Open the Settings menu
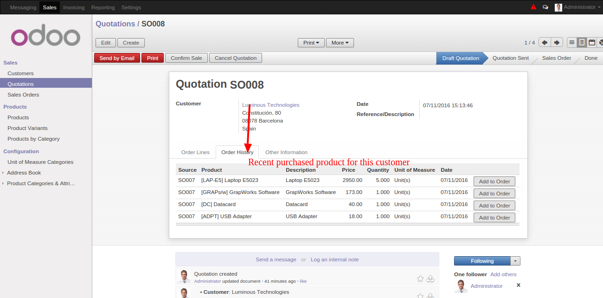The height and width of the screenshot is (298, 603). (131, 7)
